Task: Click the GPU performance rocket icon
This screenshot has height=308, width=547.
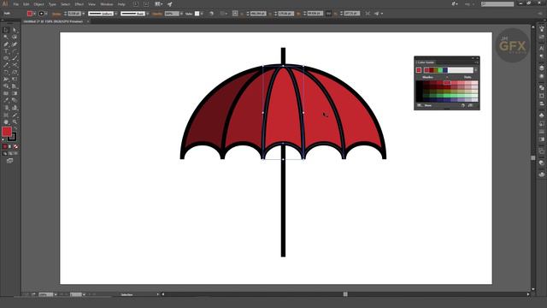Action: pyautogui.click(x=170, y=4)
